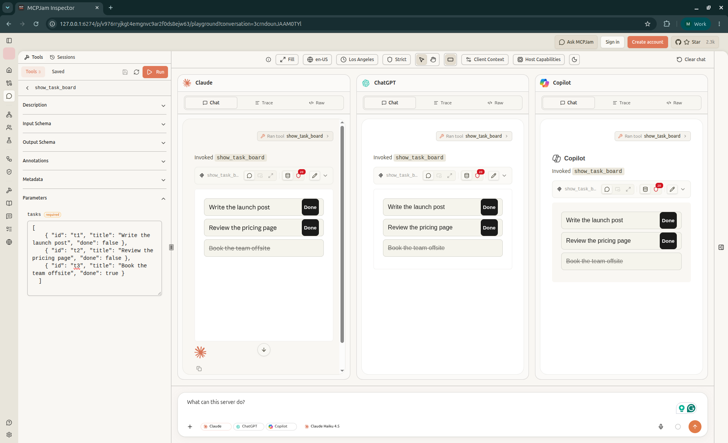Click Ask MCPJam button
The width and height of the screenshot is (728, 443).
[x=576, y=42]
